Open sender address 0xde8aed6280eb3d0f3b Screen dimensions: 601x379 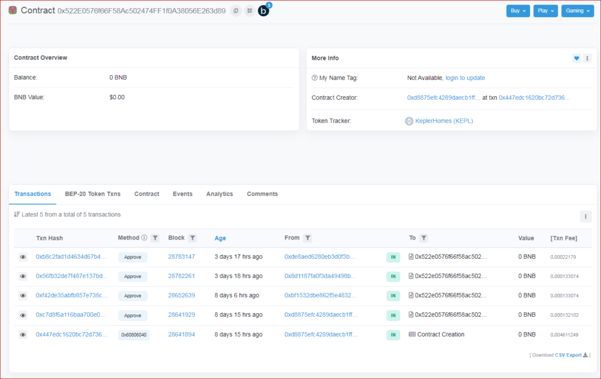320,257
